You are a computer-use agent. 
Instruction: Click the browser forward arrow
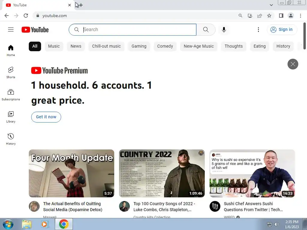[16, 16]
